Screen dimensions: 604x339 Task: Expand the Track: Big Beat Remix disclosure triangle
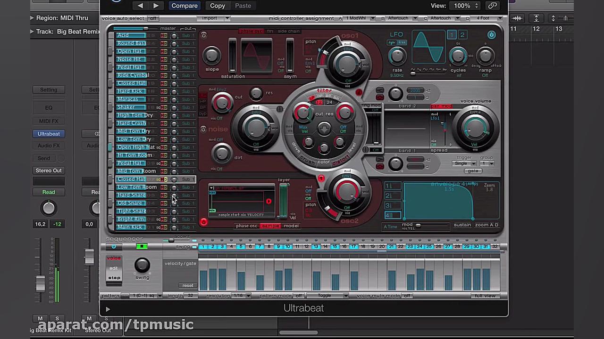click(x=32, y=32)
